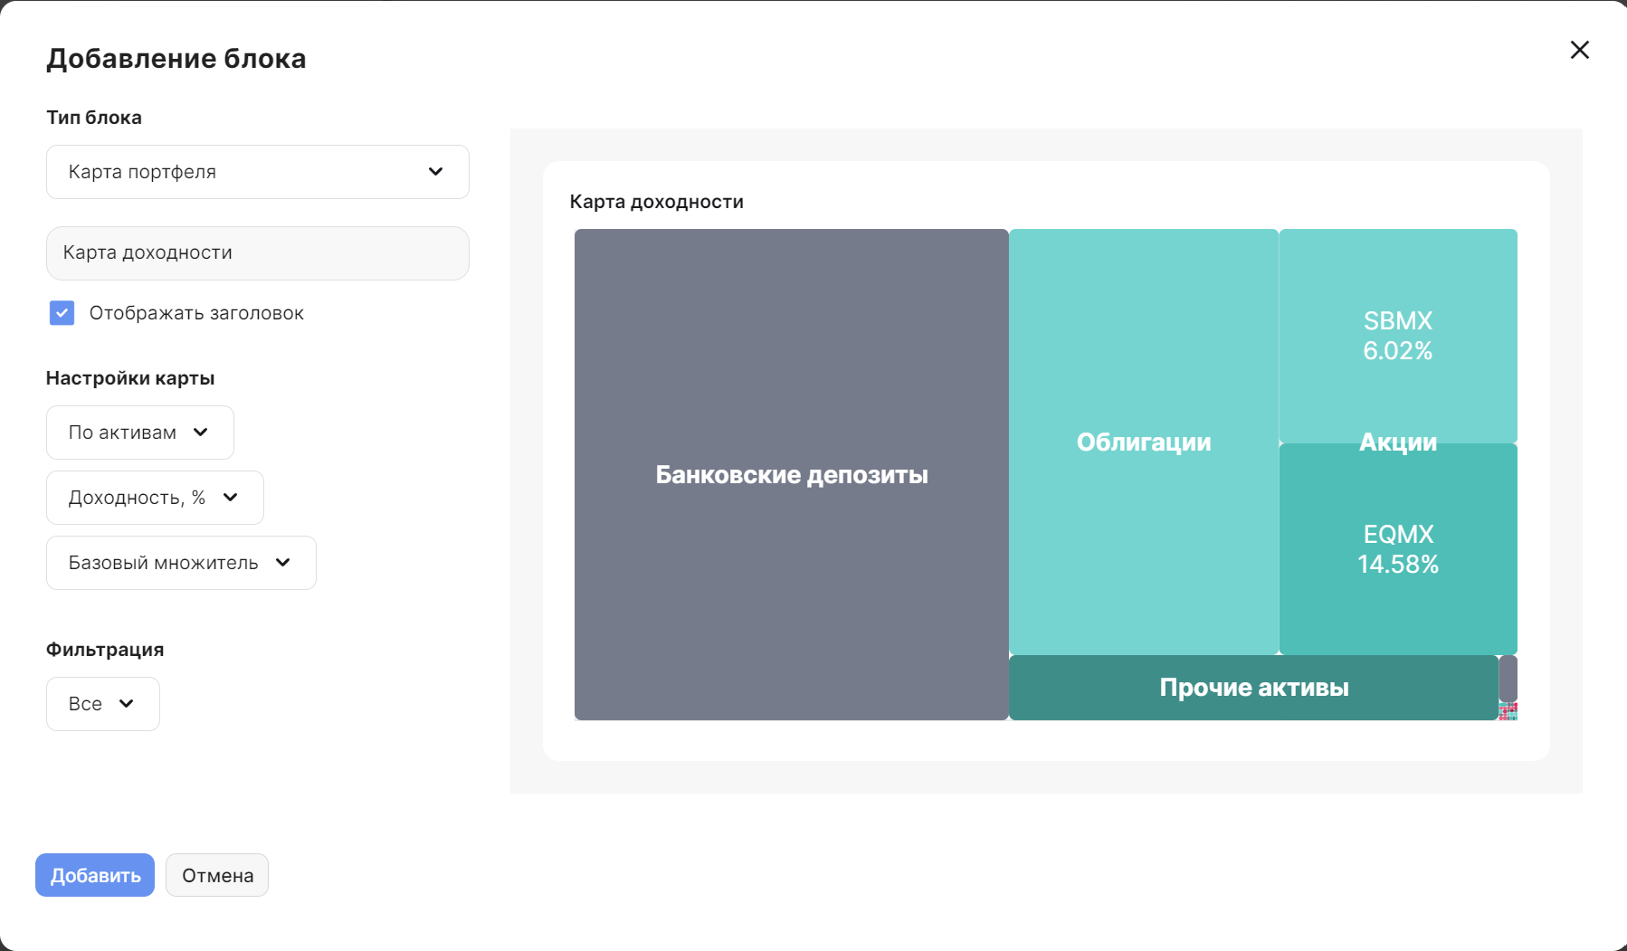The image size is (1627, 951).
Task: Click the Добавить button
Action: pos(95,875)
